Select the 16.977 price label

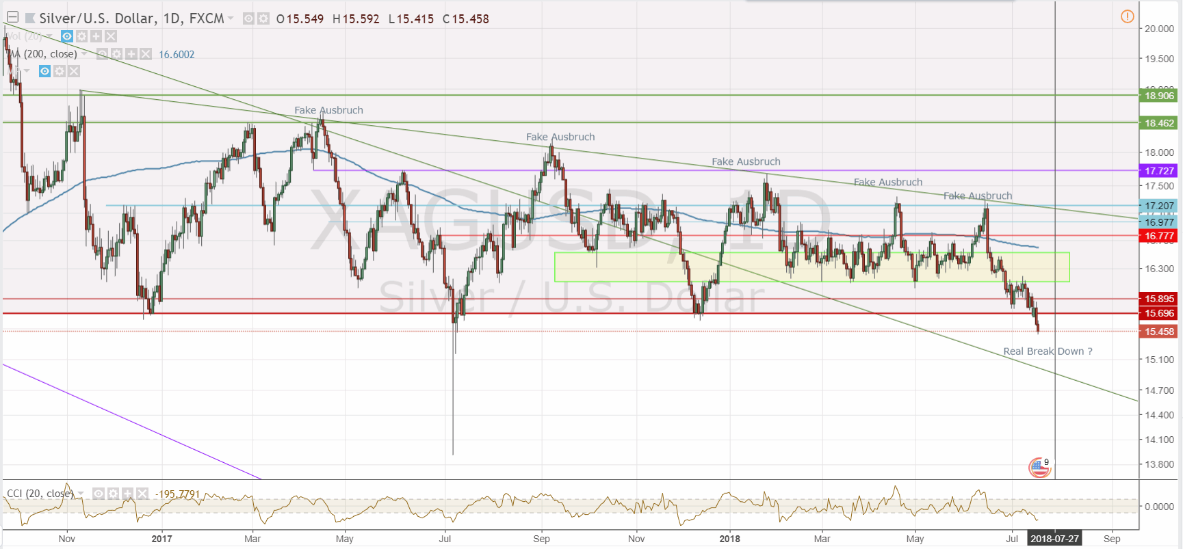(x=1159, y=222)
